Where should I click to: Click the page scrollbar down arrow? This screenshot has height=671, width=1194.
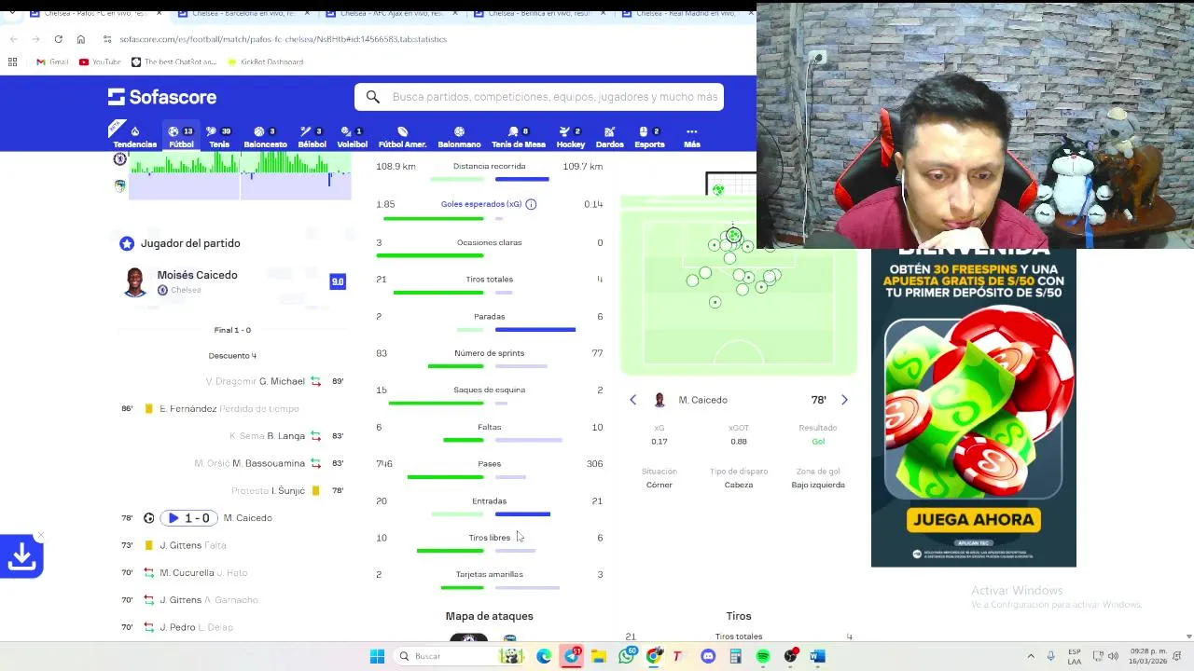tap(1188, 637)
